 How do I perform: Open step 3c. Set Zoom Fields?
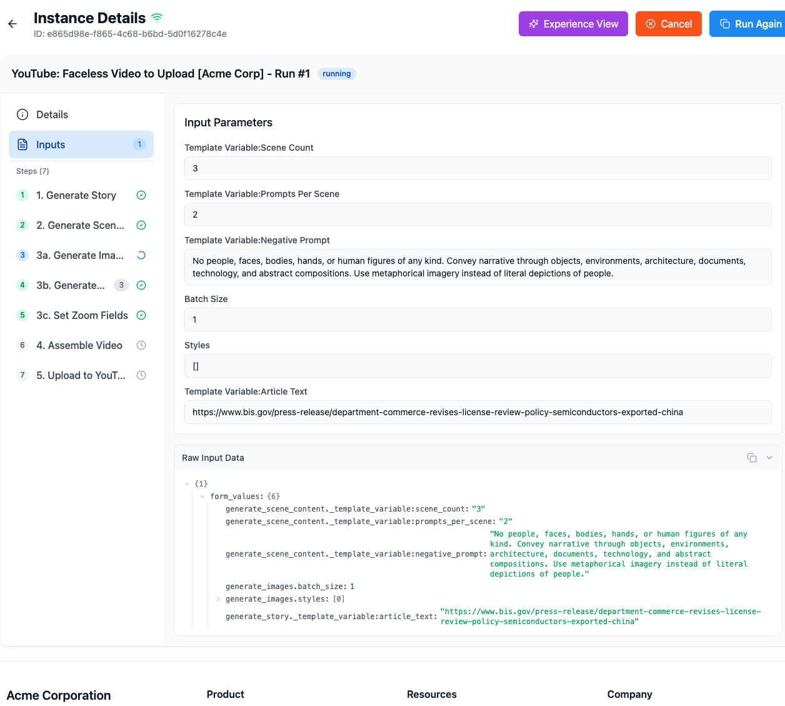pyautogui.click(x=81, y=315)
